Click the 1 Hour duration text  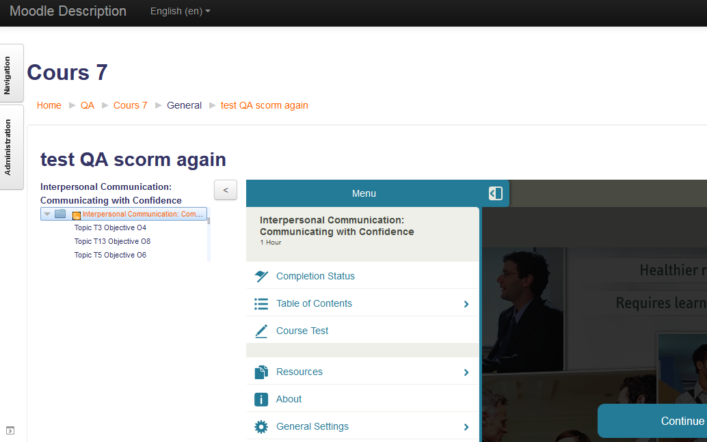pyautogui.click(x=271, y=243)
